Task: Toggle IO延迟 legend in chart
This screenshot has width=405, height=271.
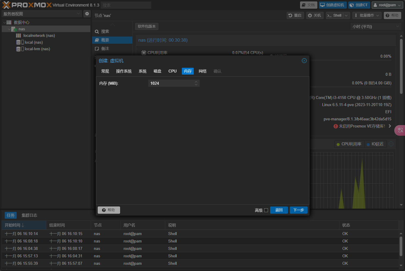Action: pyautogui.click(x=375, y=144)
